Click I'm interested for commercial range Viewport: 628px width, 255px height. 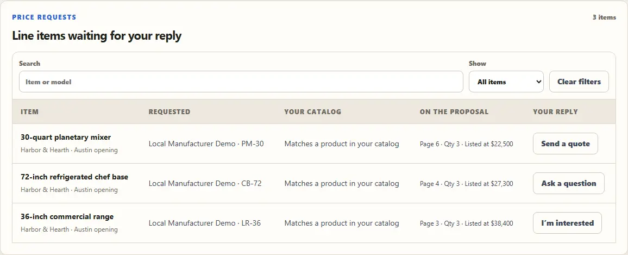tap(568, 223)
